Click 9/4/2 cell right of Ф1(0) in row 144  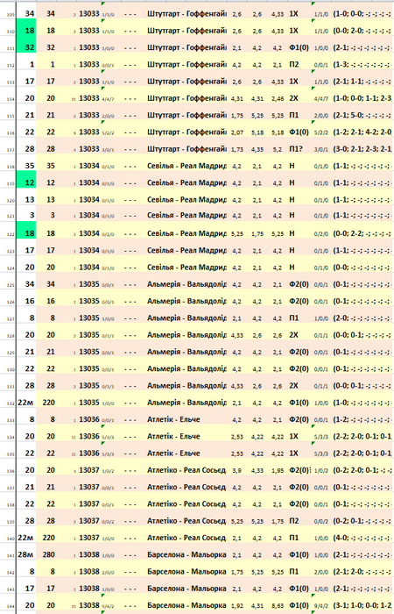pos(321,606)
